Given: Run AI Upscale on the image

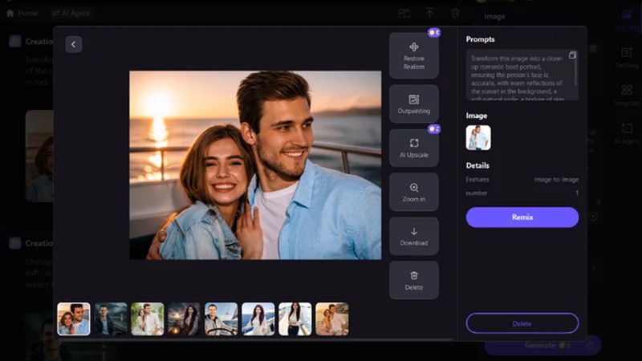Looking at the screenshot, I should tap(414, 148).
